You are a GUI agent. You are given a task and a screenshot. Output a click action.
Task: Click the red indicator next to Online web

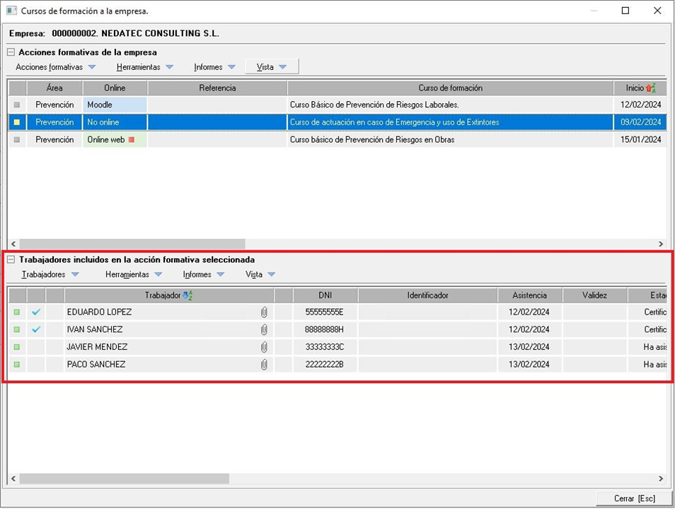(131, 140)
